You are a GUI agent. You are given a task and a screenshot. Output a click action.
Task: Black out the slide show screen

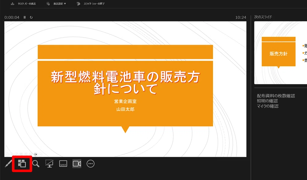click(x=49, y=164)
